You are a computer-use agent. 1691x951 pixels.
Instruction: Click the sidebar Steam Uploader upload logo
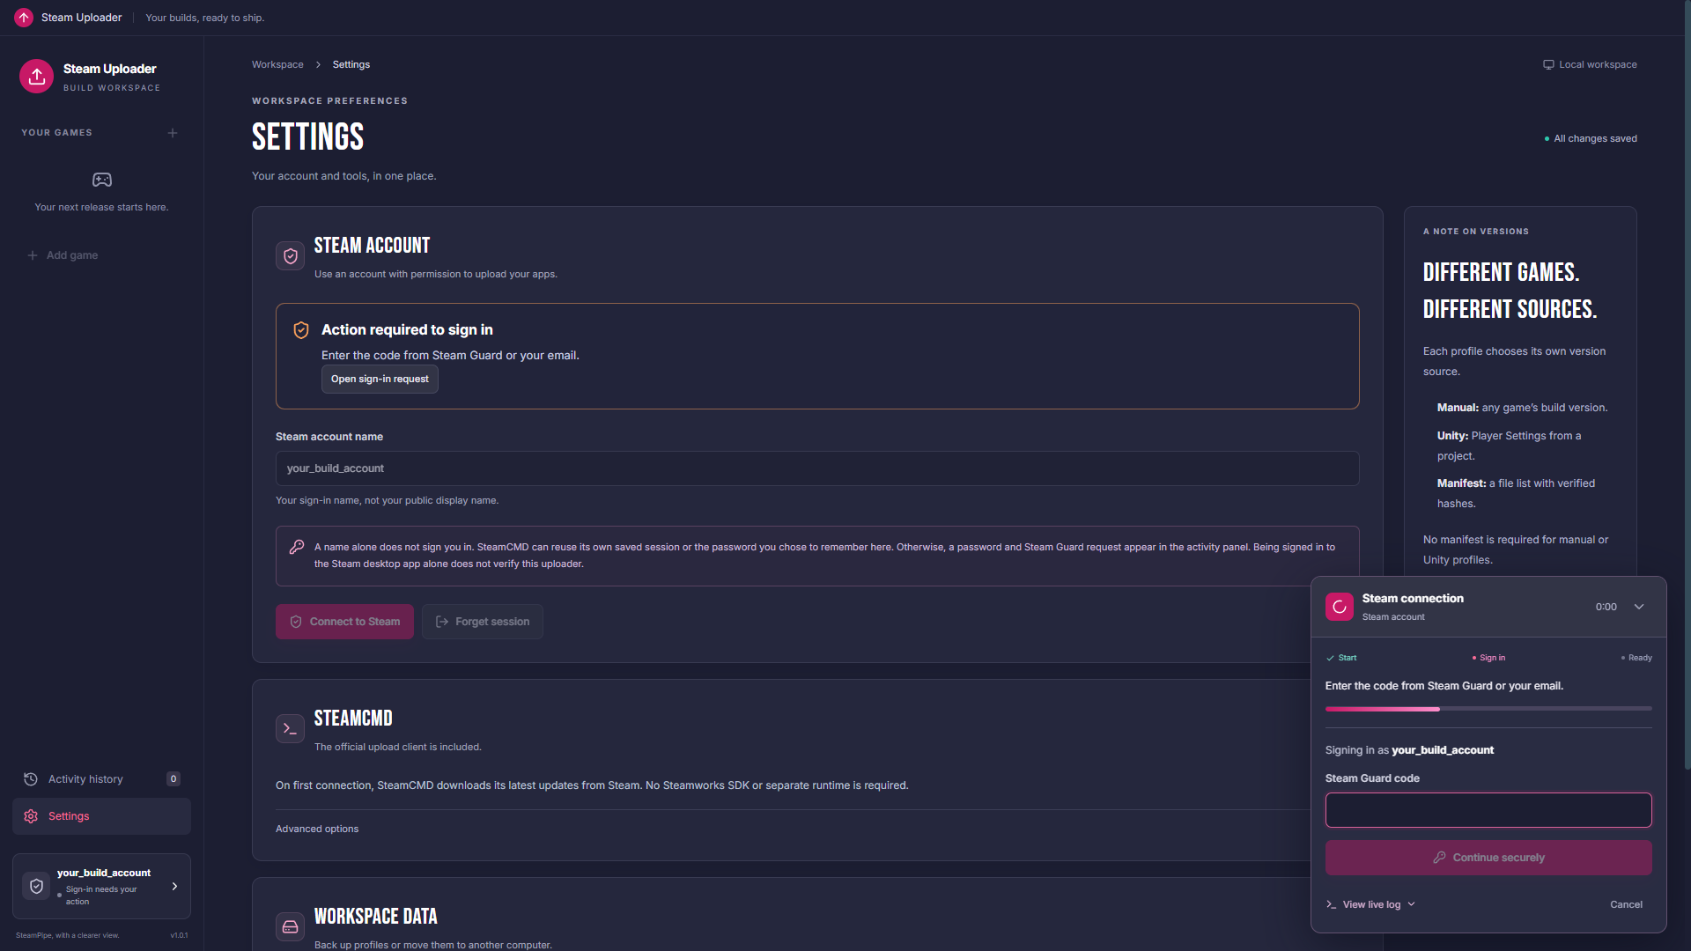point(36,77)
